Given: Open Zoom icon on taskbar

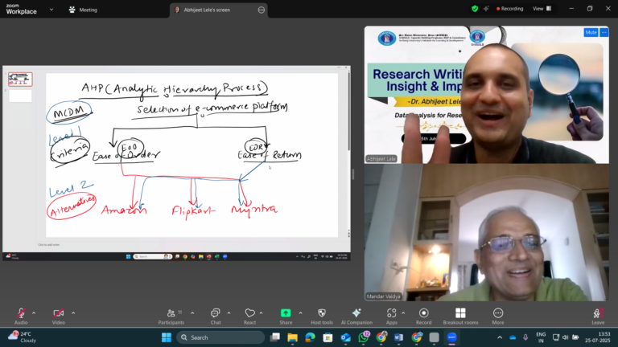Looking at the screenshot, I should tap(451, 337).
